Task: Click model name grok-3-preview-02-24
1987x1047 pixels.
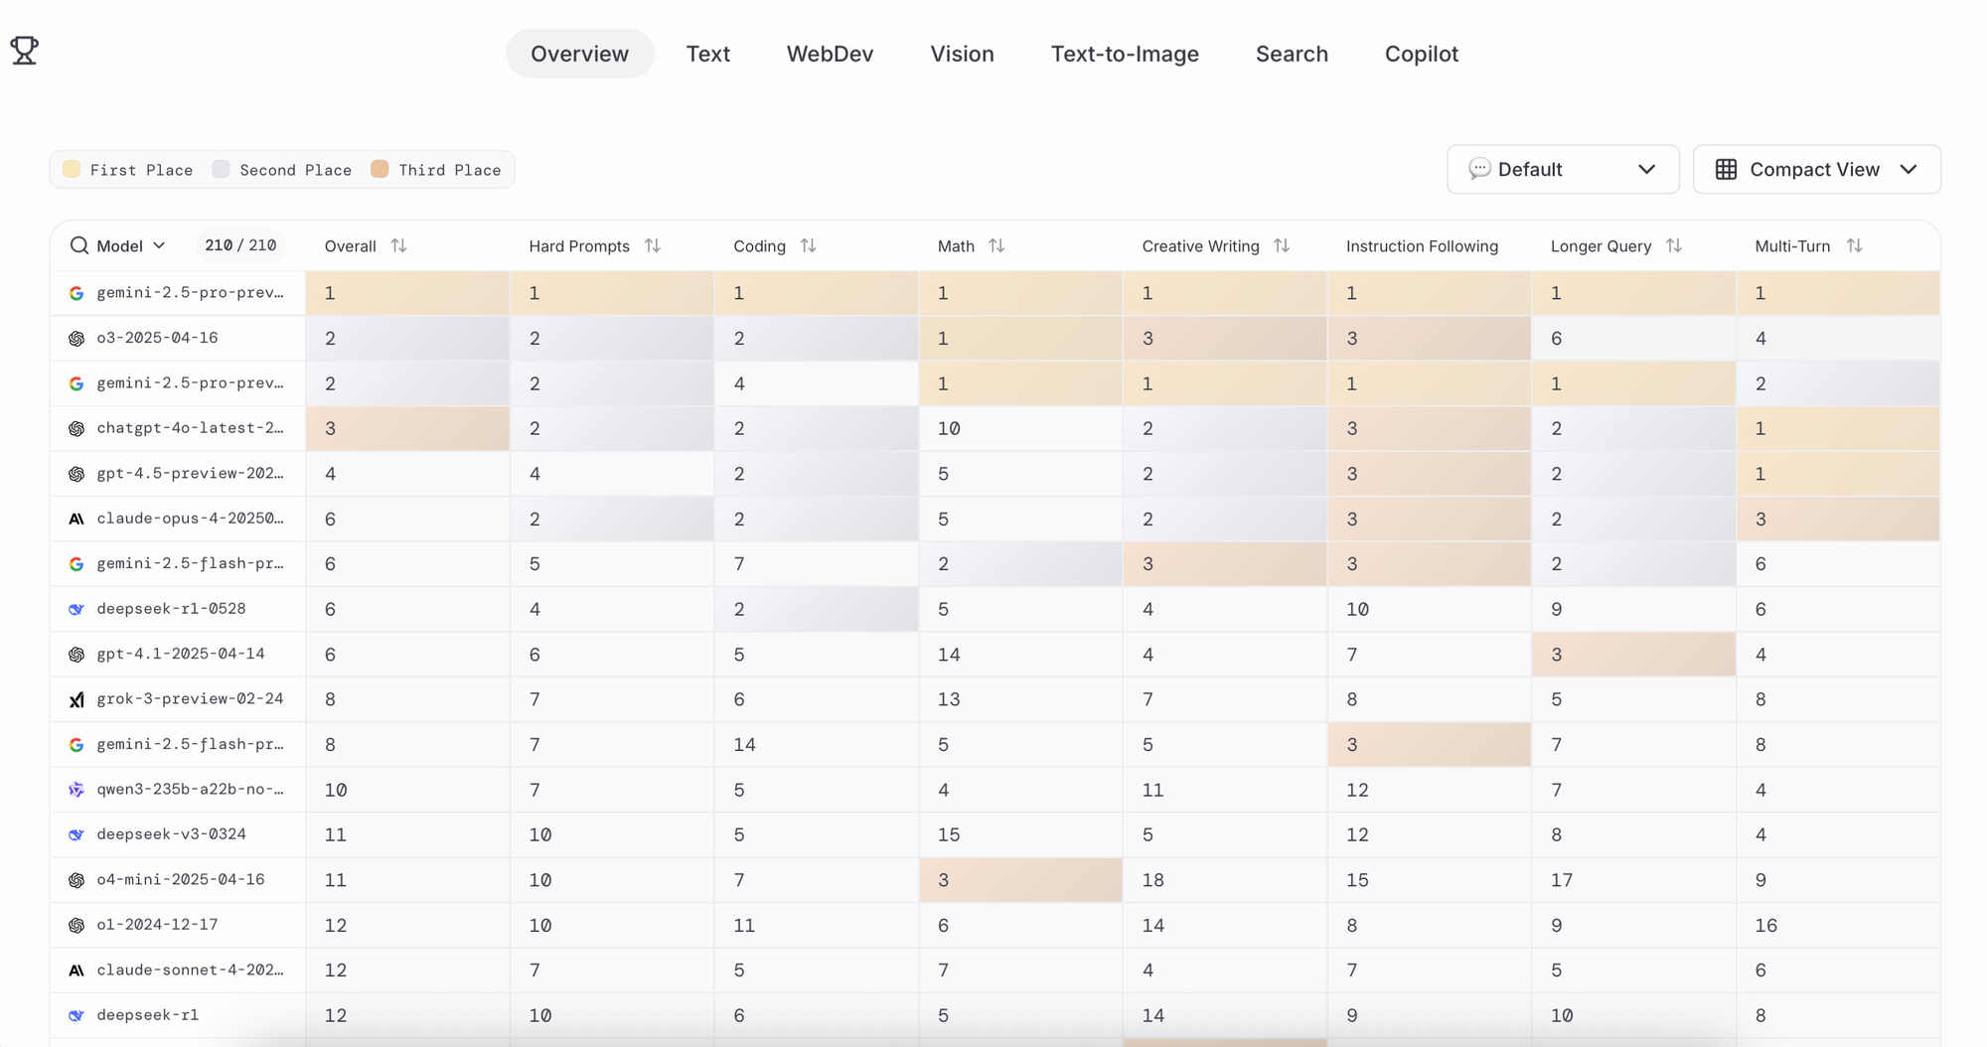Action: 190,698
